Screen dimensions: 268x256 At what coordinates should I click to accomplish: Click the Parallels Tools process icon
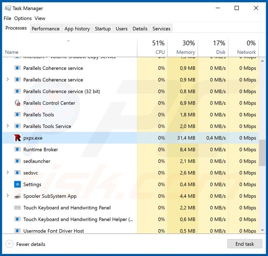click(x=17, y=114)
